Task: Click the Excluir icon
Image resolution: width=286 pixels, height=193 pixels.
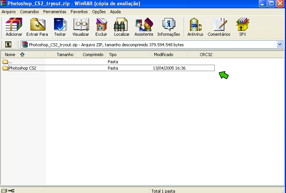Action: coord(101,27)
